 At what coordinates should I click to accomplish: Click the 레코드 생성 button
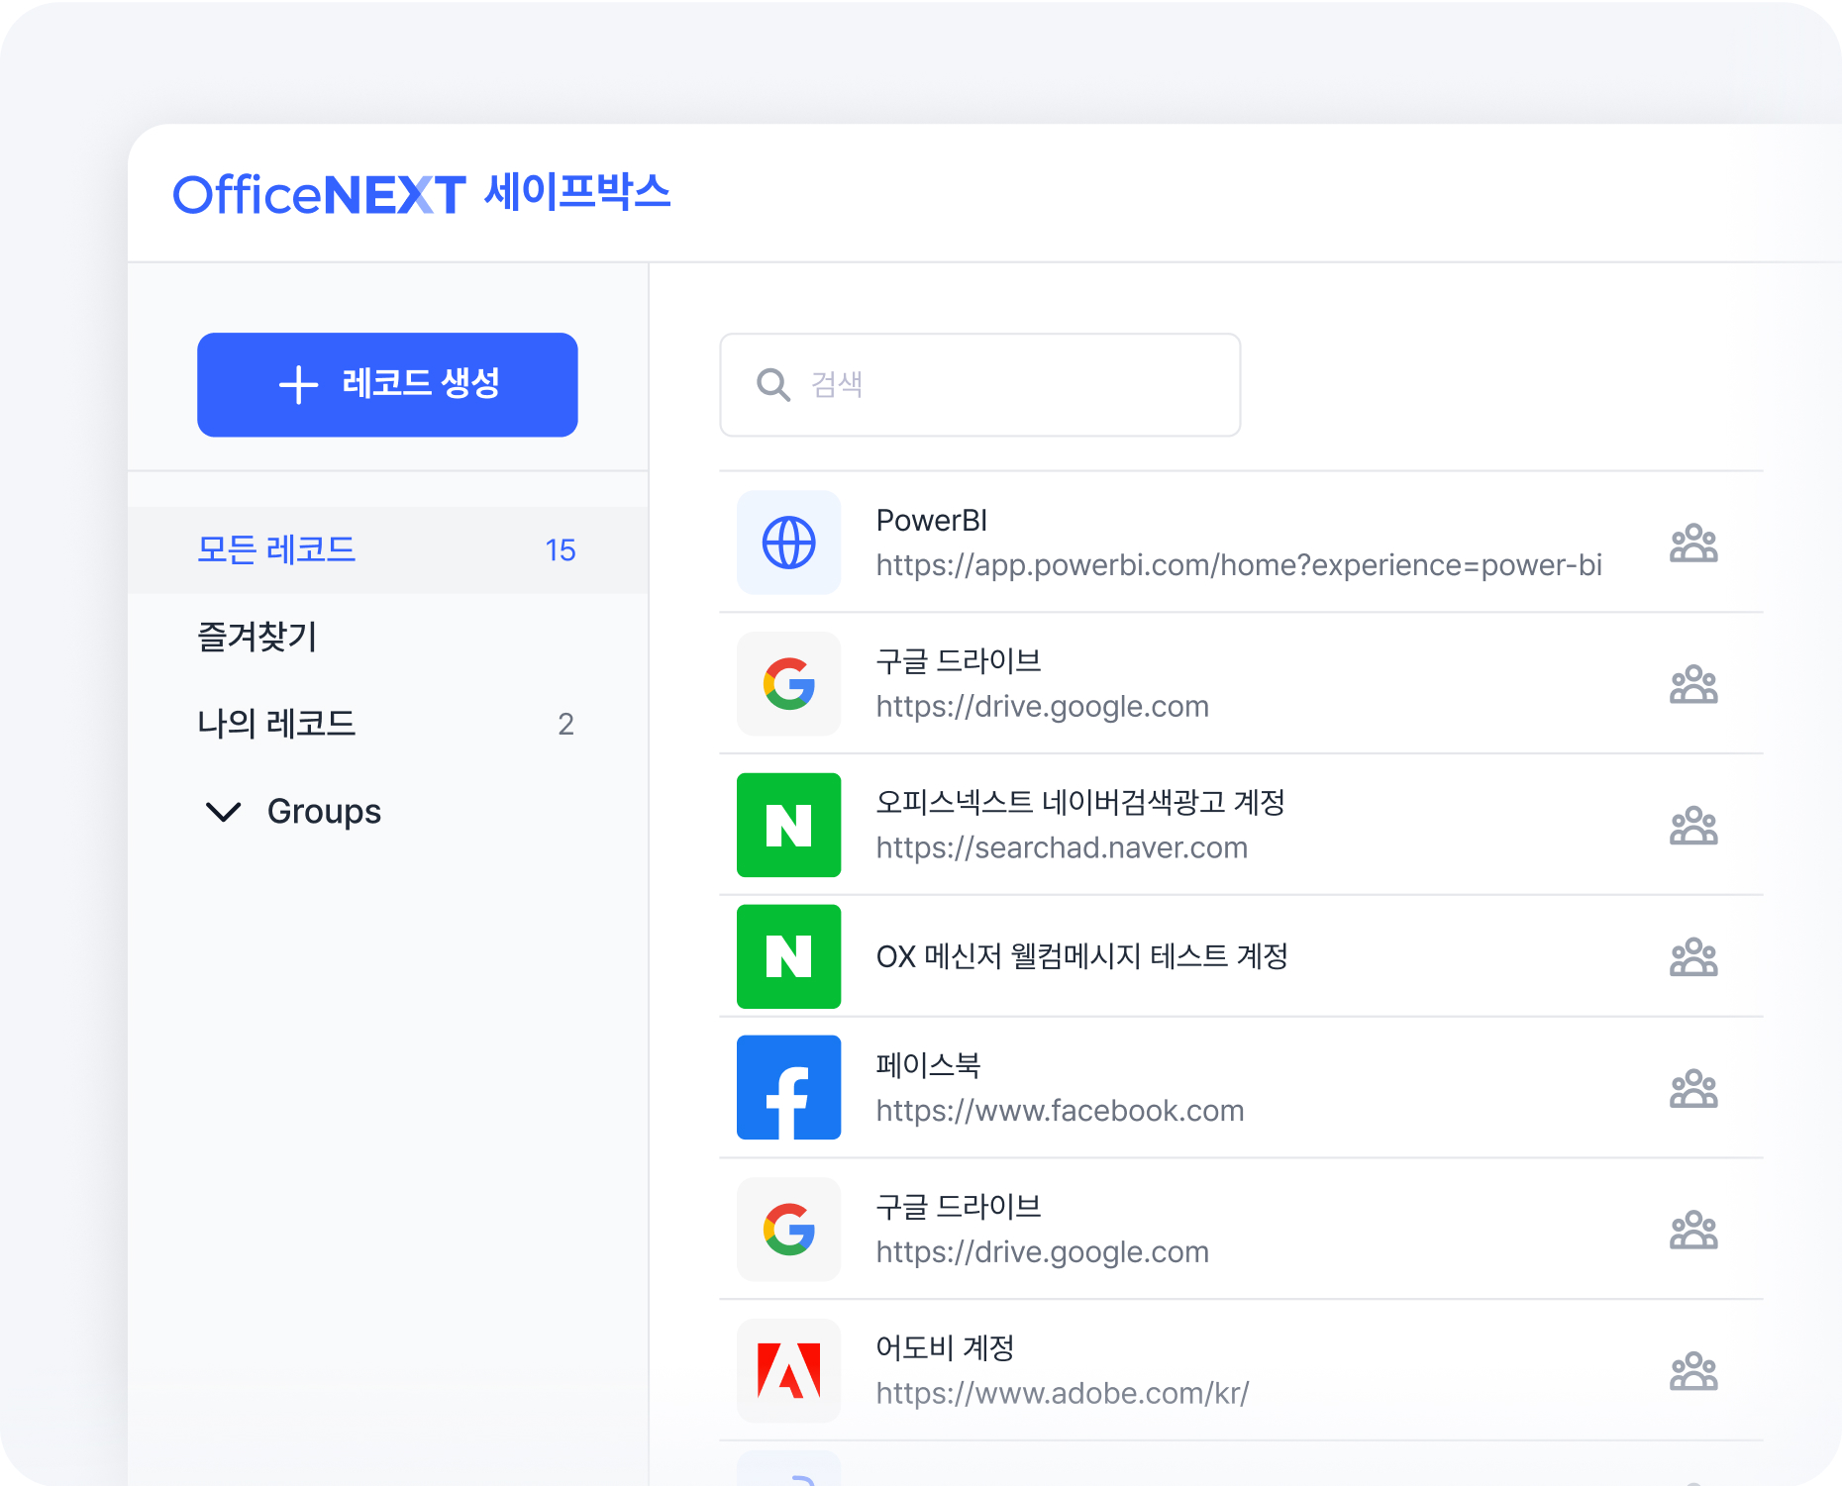387,384
